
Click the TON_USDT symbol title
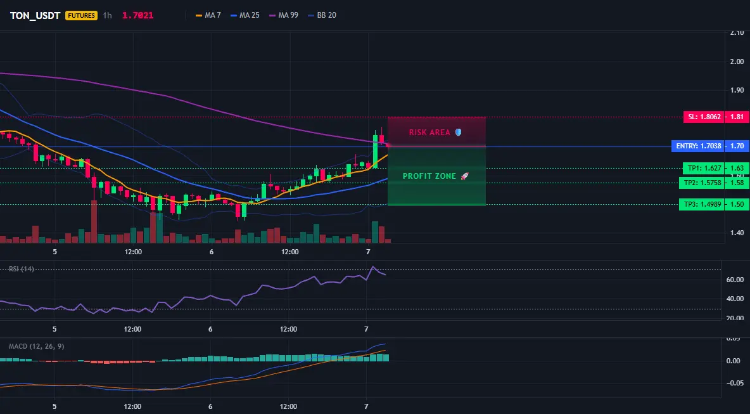[x=35, y=15]
